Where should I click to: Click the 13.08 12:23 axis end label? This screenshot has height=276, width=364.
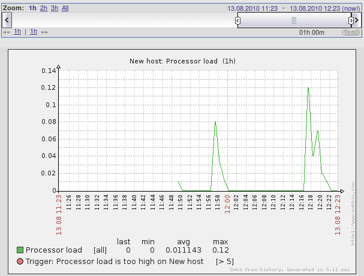click(338, 215)
